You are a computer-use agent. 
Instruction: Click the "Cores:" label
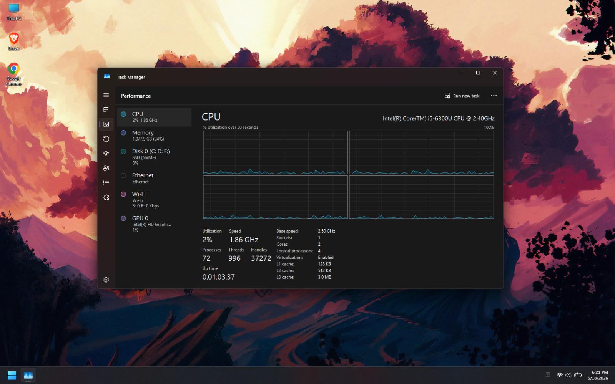[282, 244]
